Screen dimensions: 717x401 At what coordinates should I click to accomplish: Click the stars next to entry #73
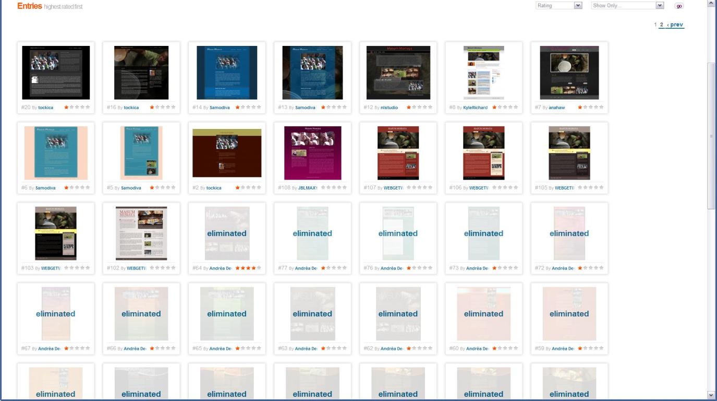pyautogui.click(x=505, y=268)
